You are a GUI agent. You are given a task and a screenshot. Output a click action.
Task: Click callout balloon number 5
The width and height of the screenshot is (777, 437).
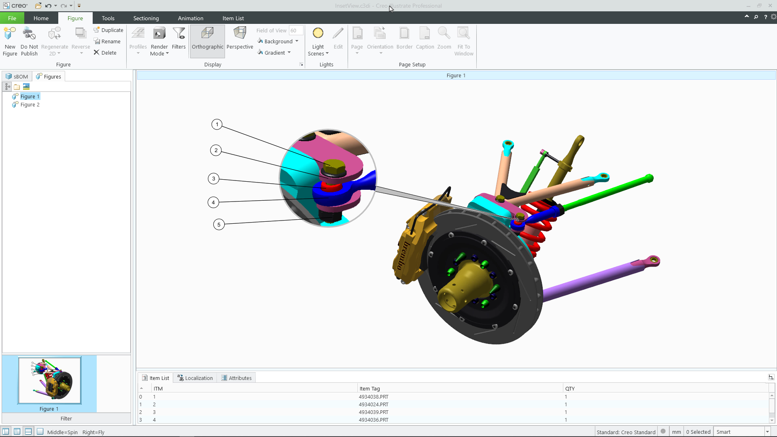[x=219, y=225]
